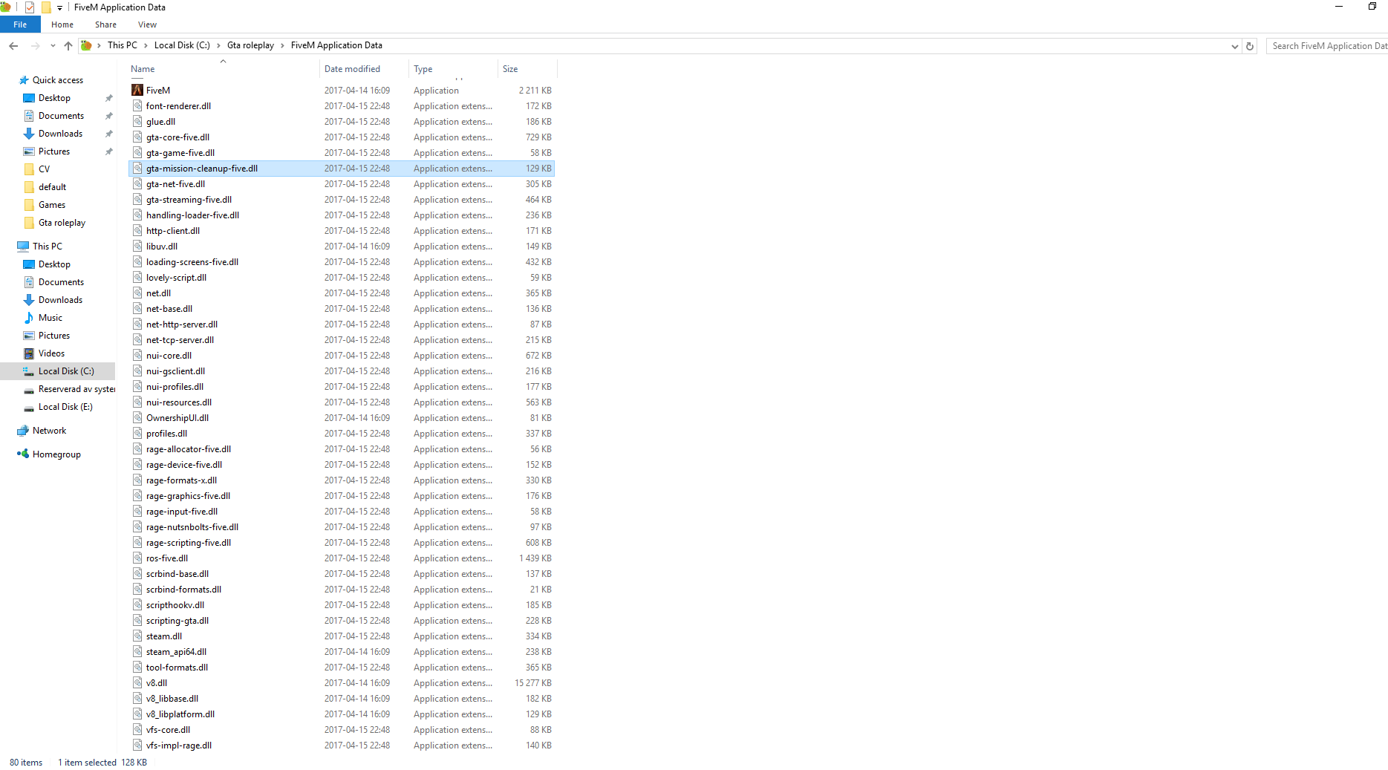The image size is (1388, 770).
Task: Select ros-five.dll file icon
Action: tap(137, 558)
